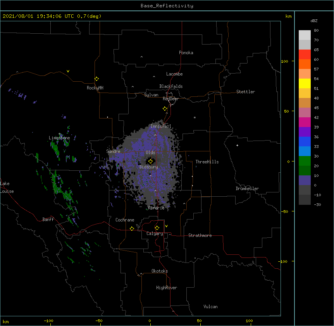Click the Ponoka town label
334x326 pixels.
coord(186,53)
